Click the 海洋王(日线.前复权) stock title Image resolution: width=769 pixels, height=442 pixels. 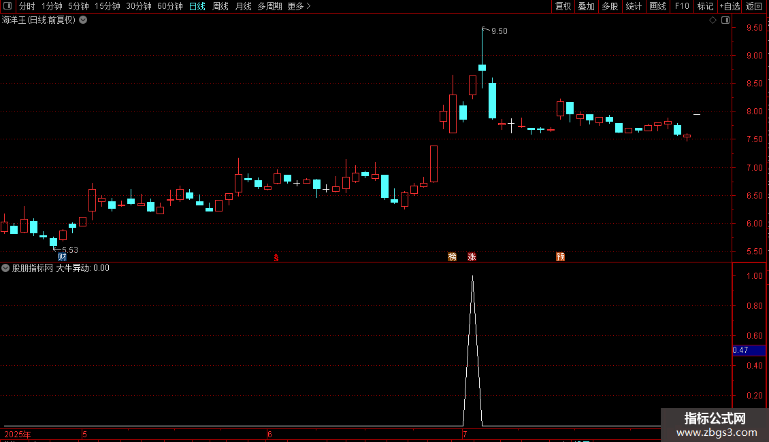(x=39, y=20)
